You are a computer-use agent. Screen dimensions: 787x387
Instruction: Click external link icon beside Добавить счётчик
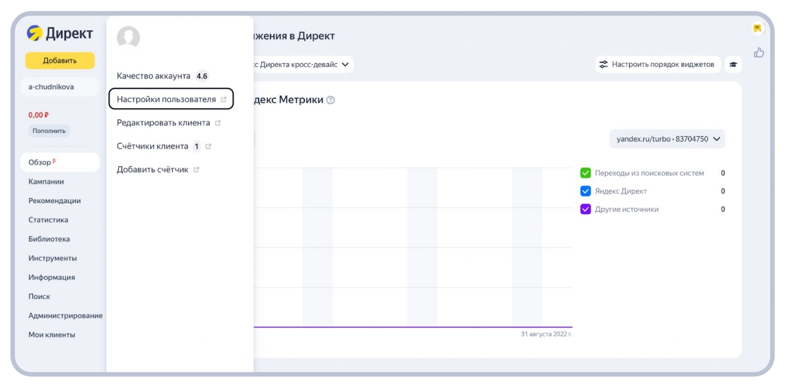(196, 170)
